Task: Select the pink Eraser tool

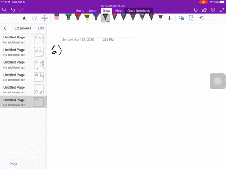Action: [x=56, y=17]
